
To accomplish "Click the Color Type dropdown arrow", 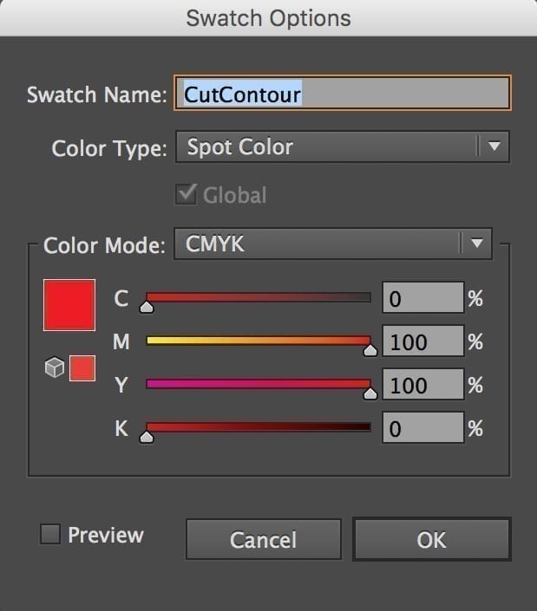I will 494,147.
